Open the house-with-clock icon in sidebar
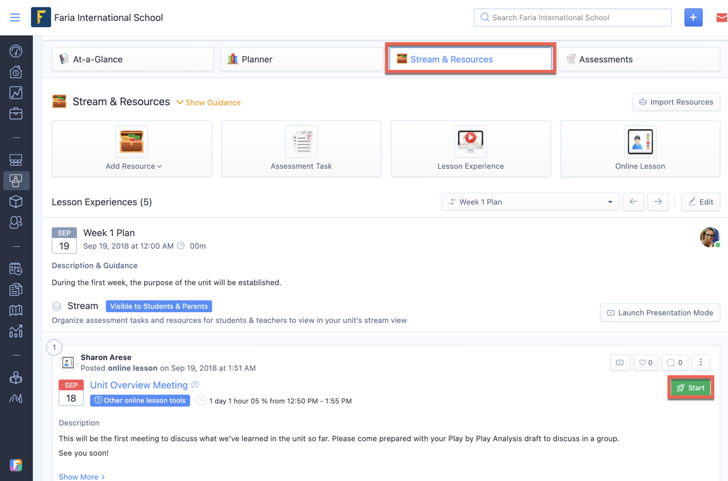 tap(16, 72)
